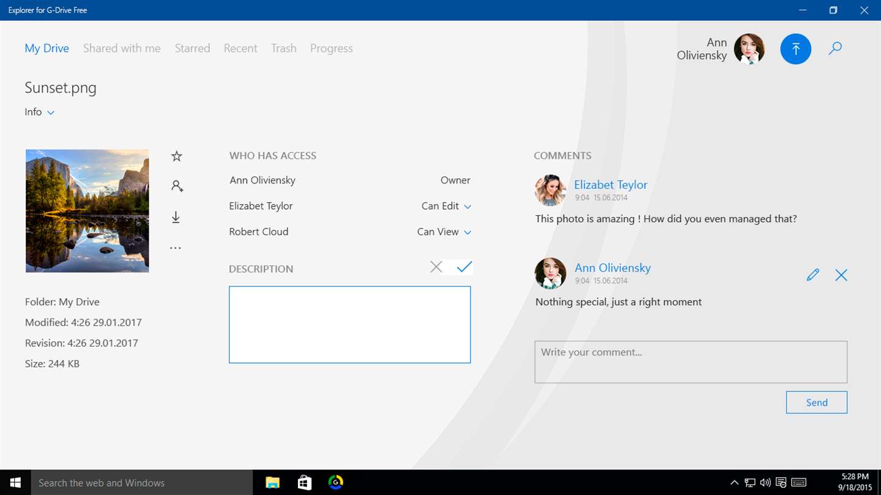Open the Starred tab
The image size is (881, 495).
coord(192,48)
